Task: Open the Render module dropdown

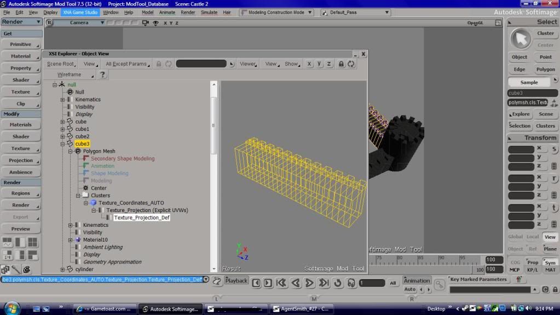Action: click(x=21, y=22)
